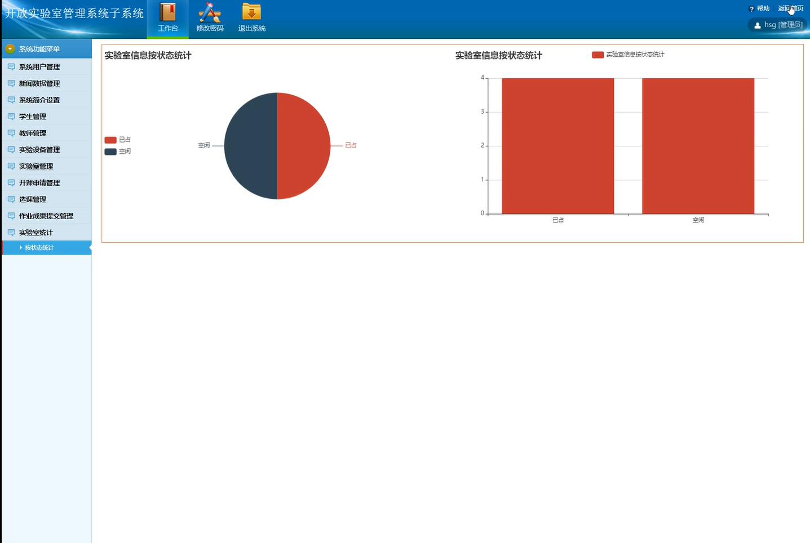Screen dimensions: 810x543
Task: Collapse the 系统功能菜单 arrow icon
Action: pos(10,49)
